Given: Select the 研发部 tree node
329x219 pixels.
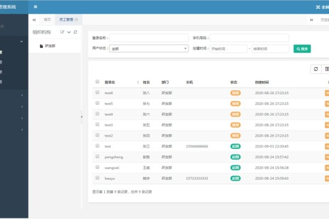Looking at the screenshot, I should coord(50,46).
